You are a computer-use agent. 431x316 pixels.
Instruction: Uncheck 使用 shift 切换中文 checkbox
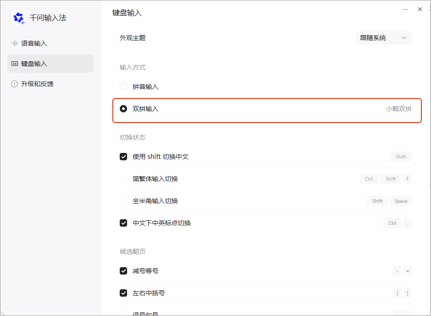click(123, 157)
